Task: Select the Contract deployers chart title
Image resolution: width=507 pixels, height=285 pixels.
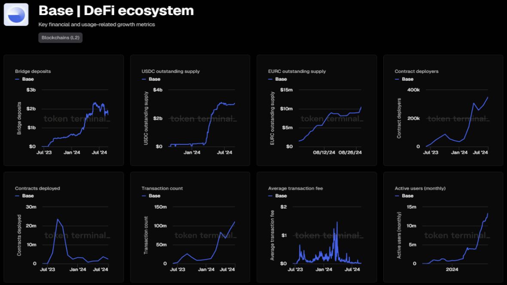Action: coord(416,71)
